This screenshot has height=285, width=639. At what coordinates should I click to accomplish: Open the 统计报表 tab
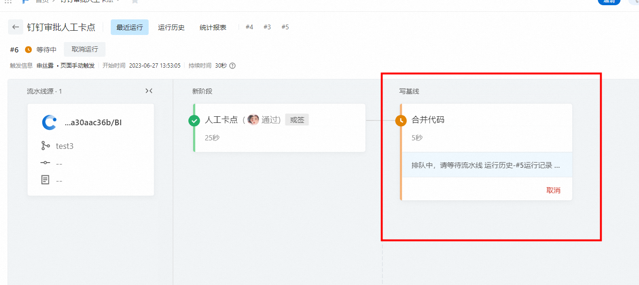click(213, 27)
